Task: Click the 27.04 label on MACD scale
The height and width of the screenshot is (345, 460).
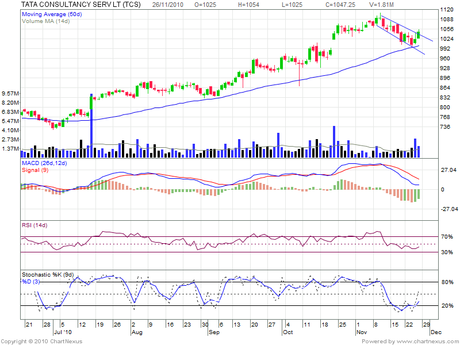Action: click(448, 170)
